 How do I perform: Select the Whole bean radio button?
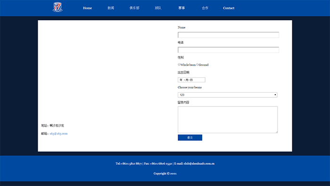(x=179, y=65)
